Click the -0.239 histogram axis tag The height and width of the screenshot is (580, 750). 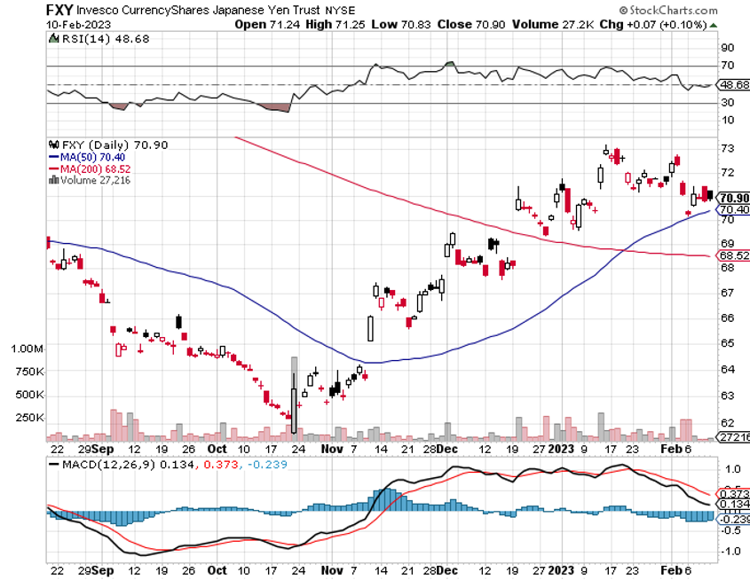click(x=733, y=520)
